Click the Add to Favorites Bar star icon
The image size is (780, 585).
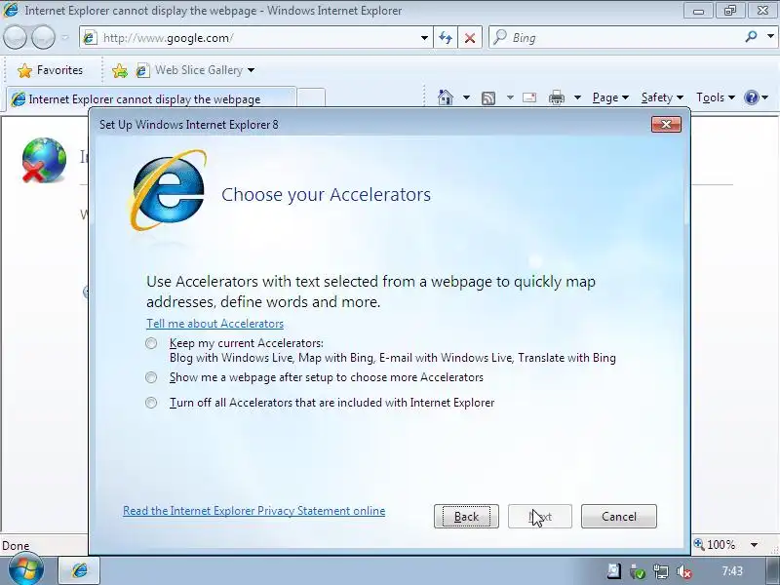(119, 70)
